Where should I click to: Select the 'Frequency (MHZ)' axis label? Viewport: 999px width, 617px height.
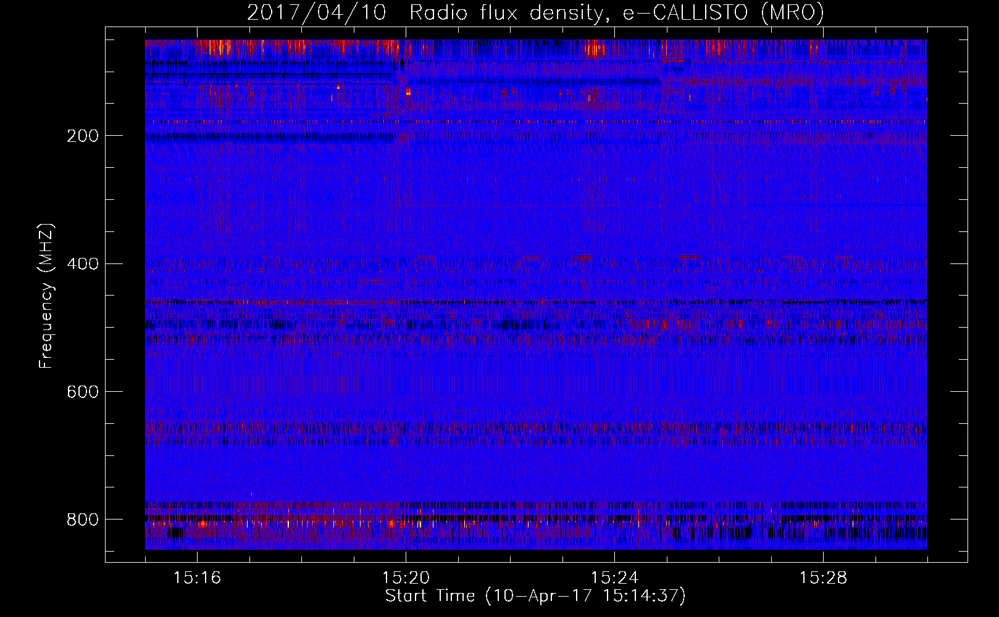pyautogui.click(x=46, y=296)
